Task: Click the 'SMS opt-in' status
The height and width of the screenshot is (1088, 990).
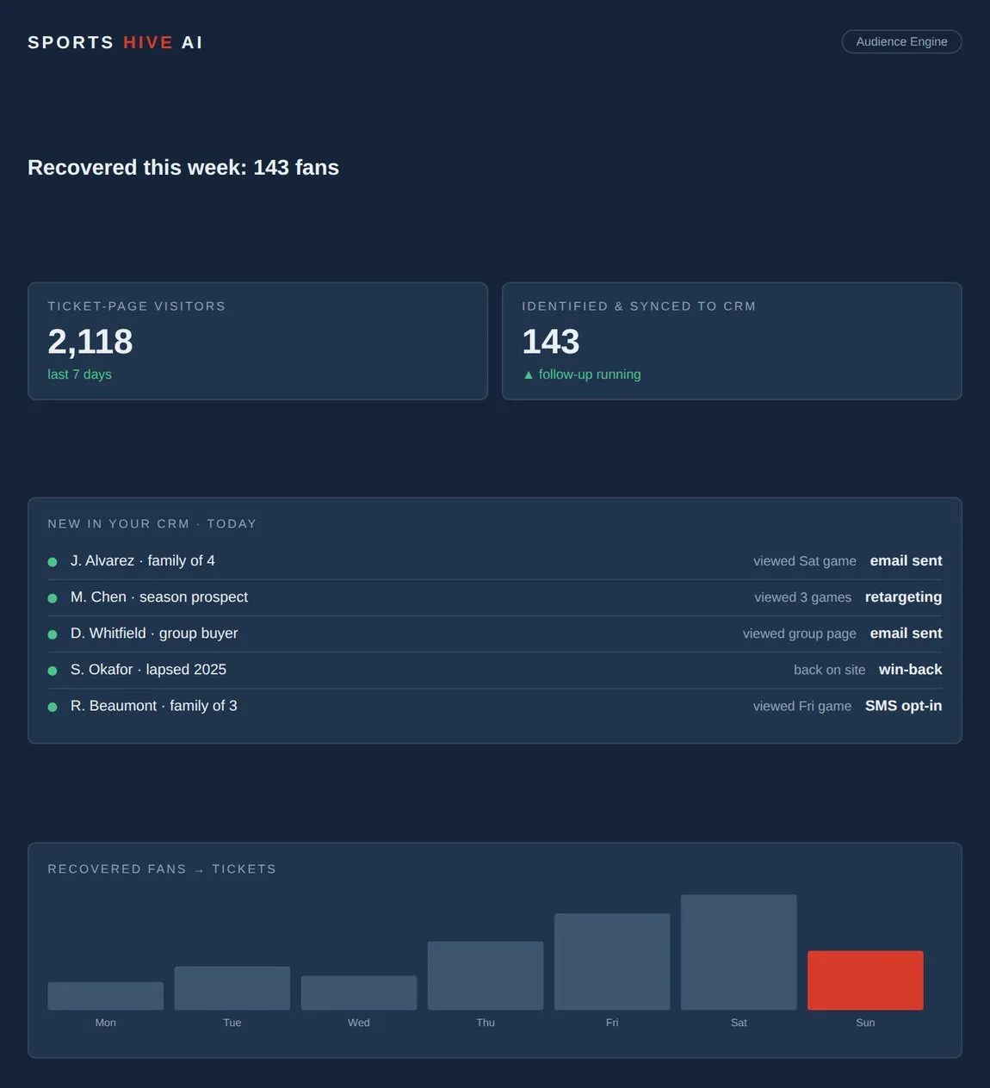Action: [x=903, y=706]
